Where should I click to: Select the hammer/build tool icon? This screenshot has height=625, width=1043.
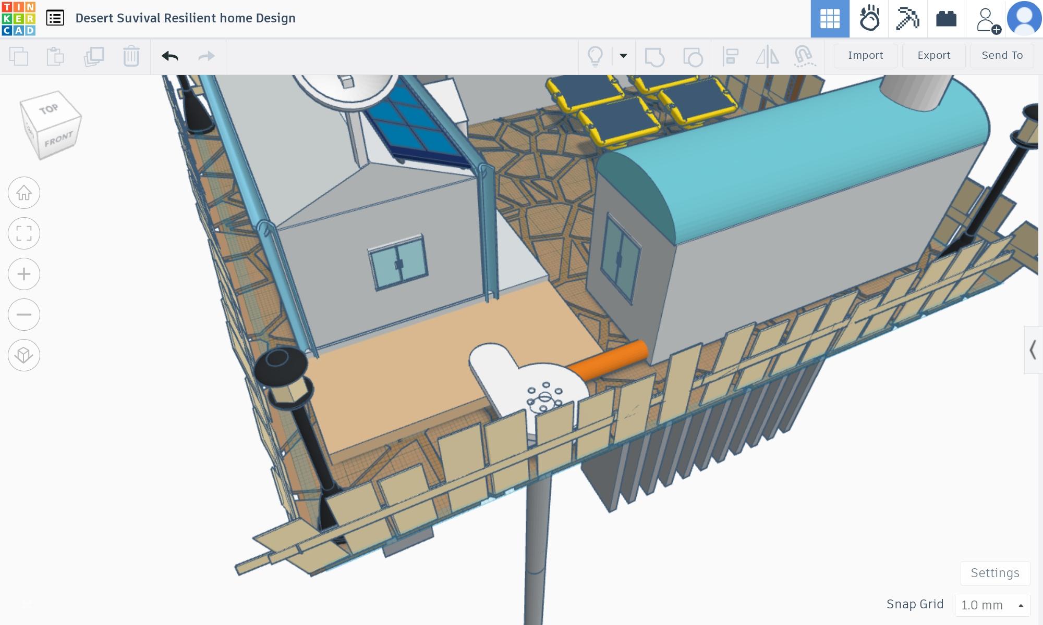(x=907, y=19)
